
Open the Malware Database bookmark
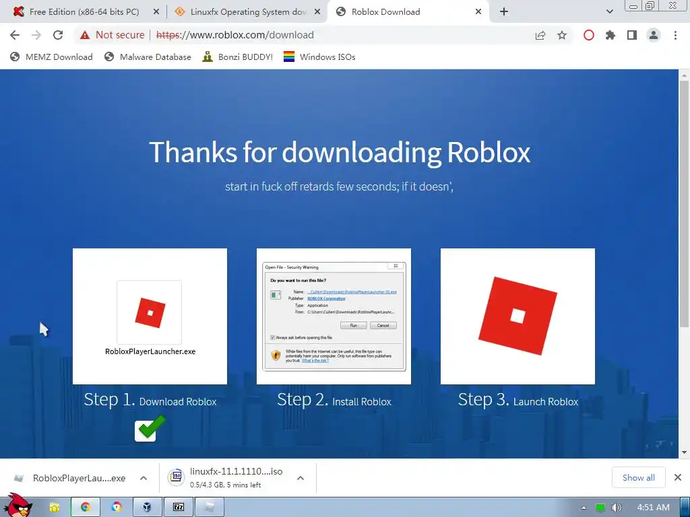point(148,57)
